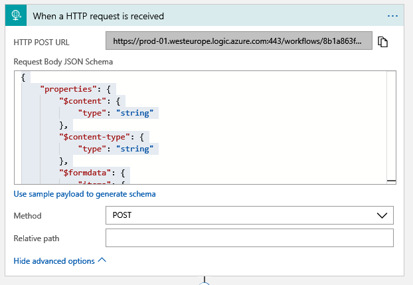The width and height of the screenshot is (413, 285).
Task: Click into the Relative path field
Action: point(250,238)
